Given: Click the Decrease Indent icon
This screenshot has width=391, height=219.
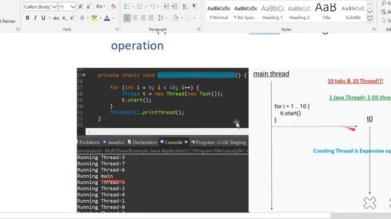Looking at the screenshot, I should pos(166,7).
